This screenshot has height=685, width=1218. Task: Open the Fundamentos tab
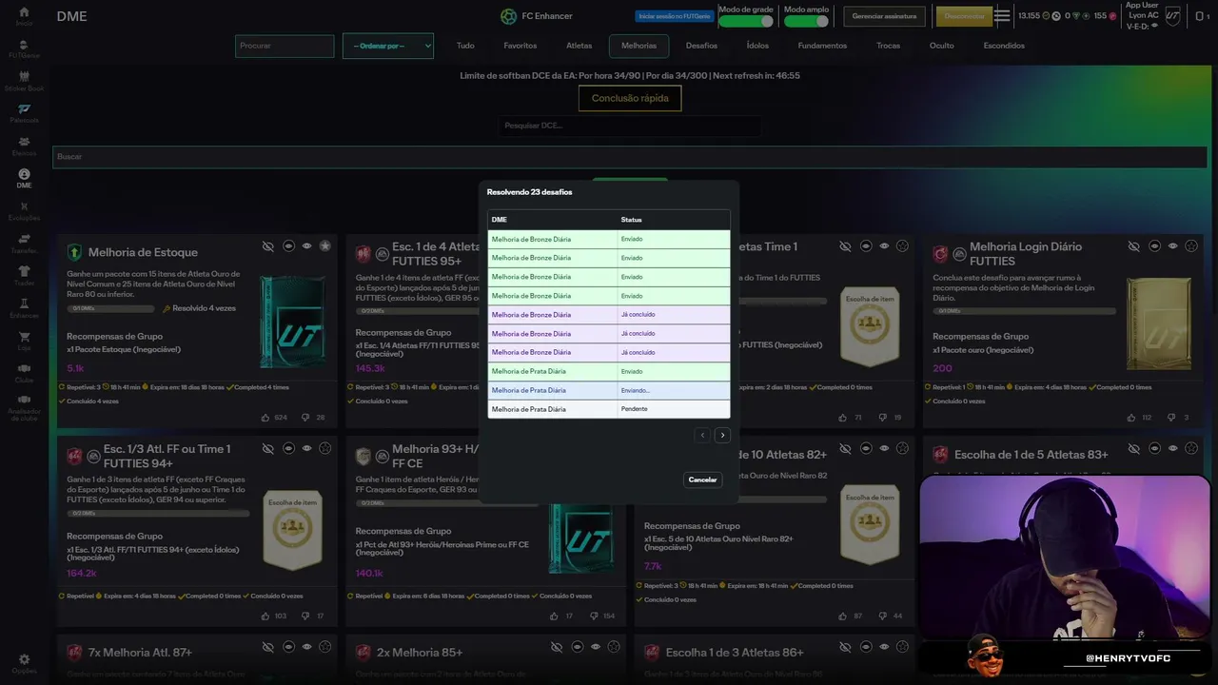822,46
